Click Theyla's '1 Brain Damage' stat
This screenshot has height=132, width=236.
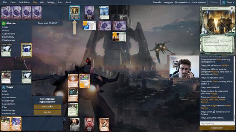pos(8,110)
